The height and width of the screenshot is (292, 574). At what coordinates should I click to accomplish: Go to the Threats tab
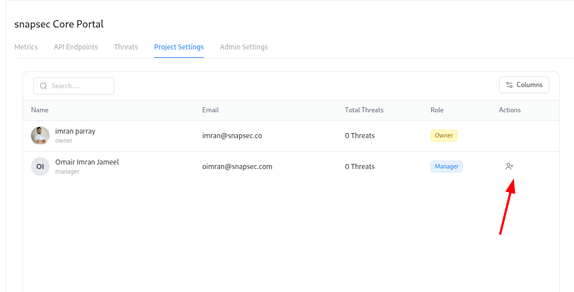126,47
